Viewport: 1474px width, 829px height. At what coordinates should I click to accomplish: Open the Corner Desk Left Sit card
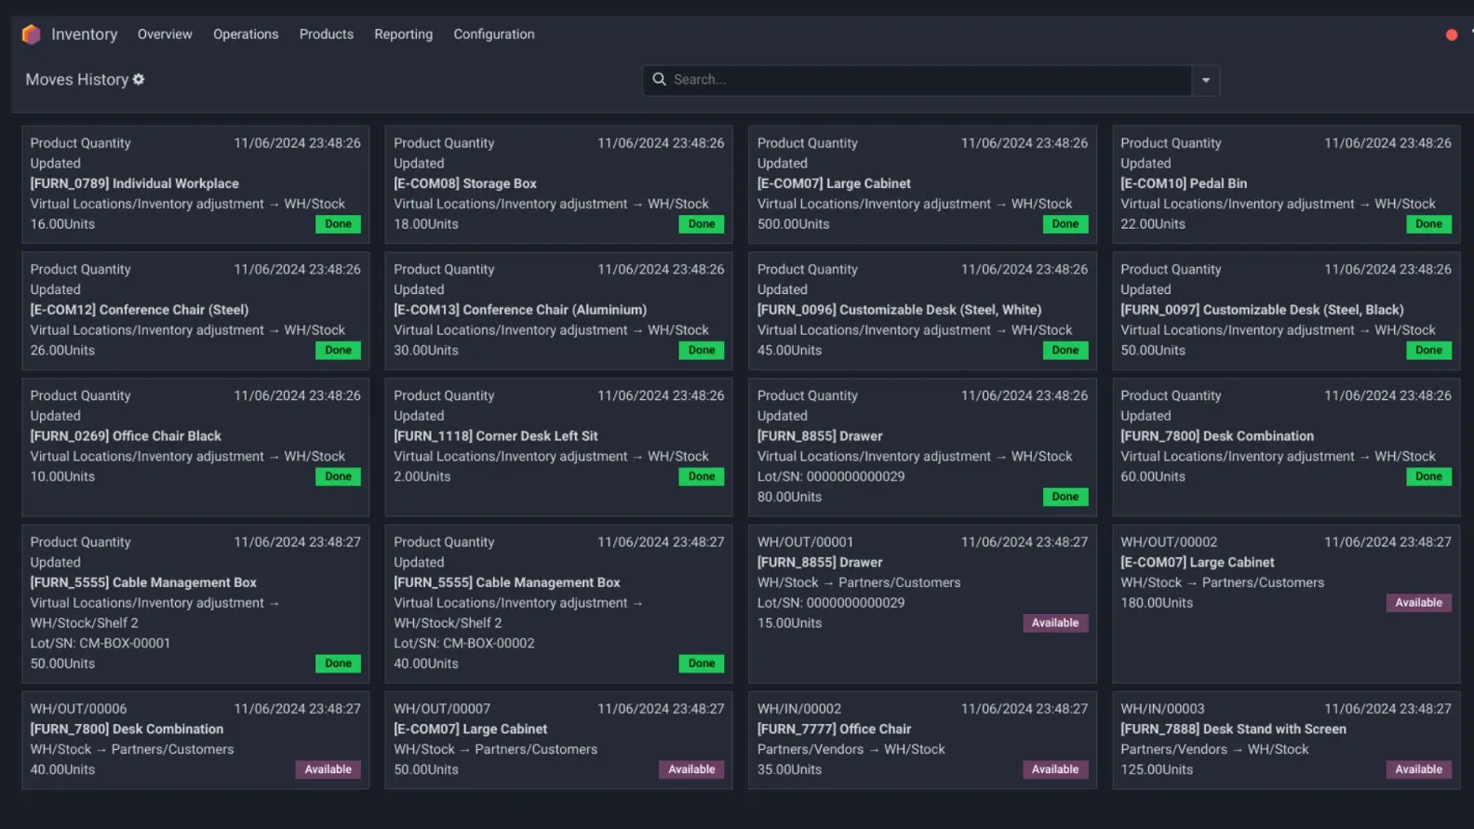tap(558, 447)
